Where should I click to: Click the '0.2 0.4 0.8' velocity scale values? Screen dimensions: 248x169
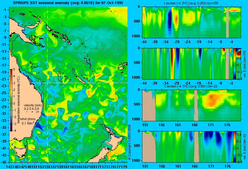point(32,109)
